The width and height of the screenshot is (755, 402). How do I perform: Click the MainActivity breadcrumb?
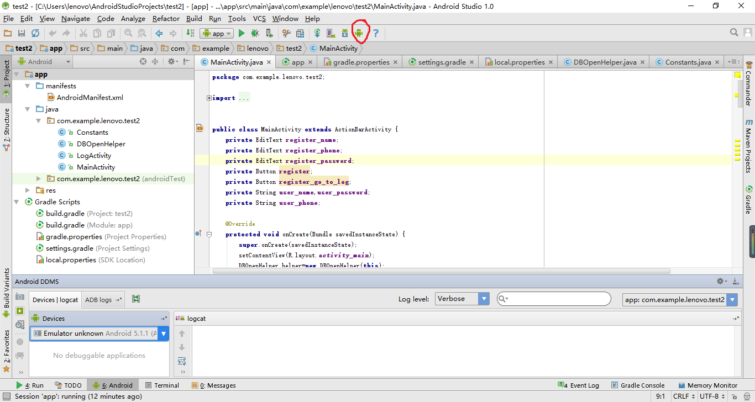(x=334, y=49)
